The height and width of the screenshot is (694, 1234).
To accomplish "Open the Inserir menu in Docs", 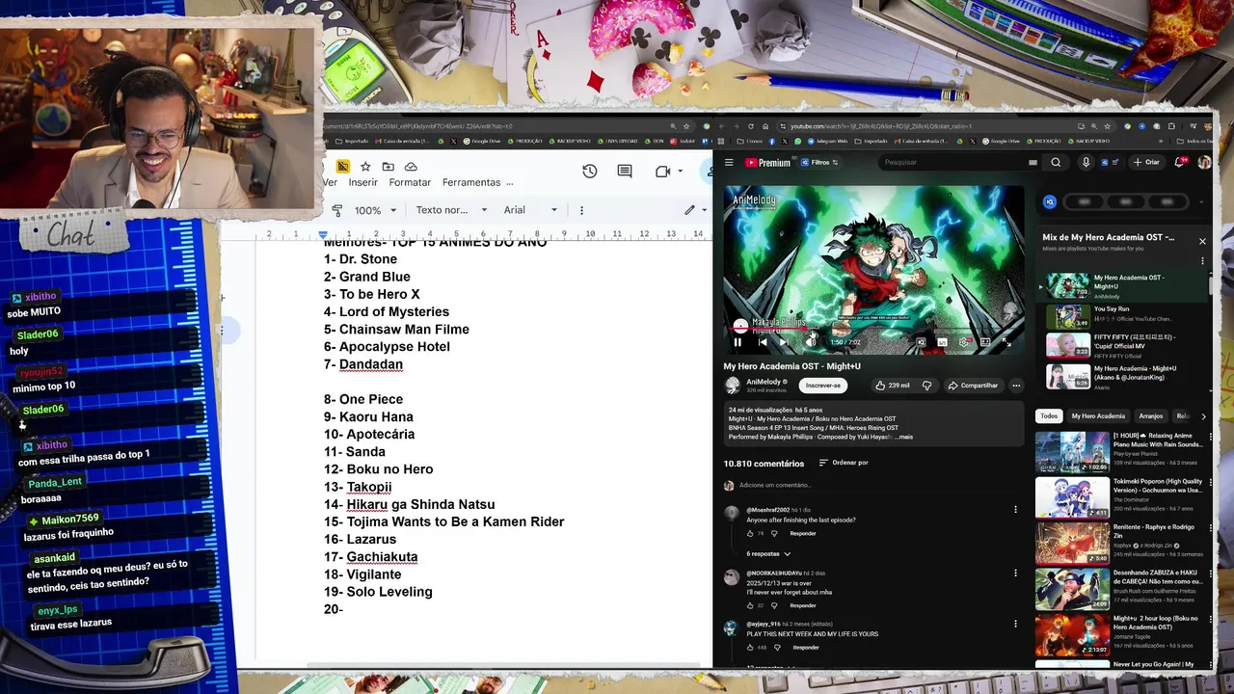I will tap(363, 182).
